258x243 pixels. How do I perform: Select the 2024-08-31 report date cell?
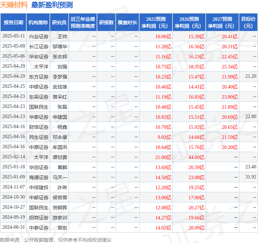(x=14, y=227)
